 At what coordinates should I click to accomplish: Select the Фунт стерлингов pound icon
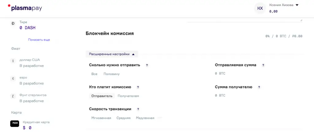[x=13, y=96]
